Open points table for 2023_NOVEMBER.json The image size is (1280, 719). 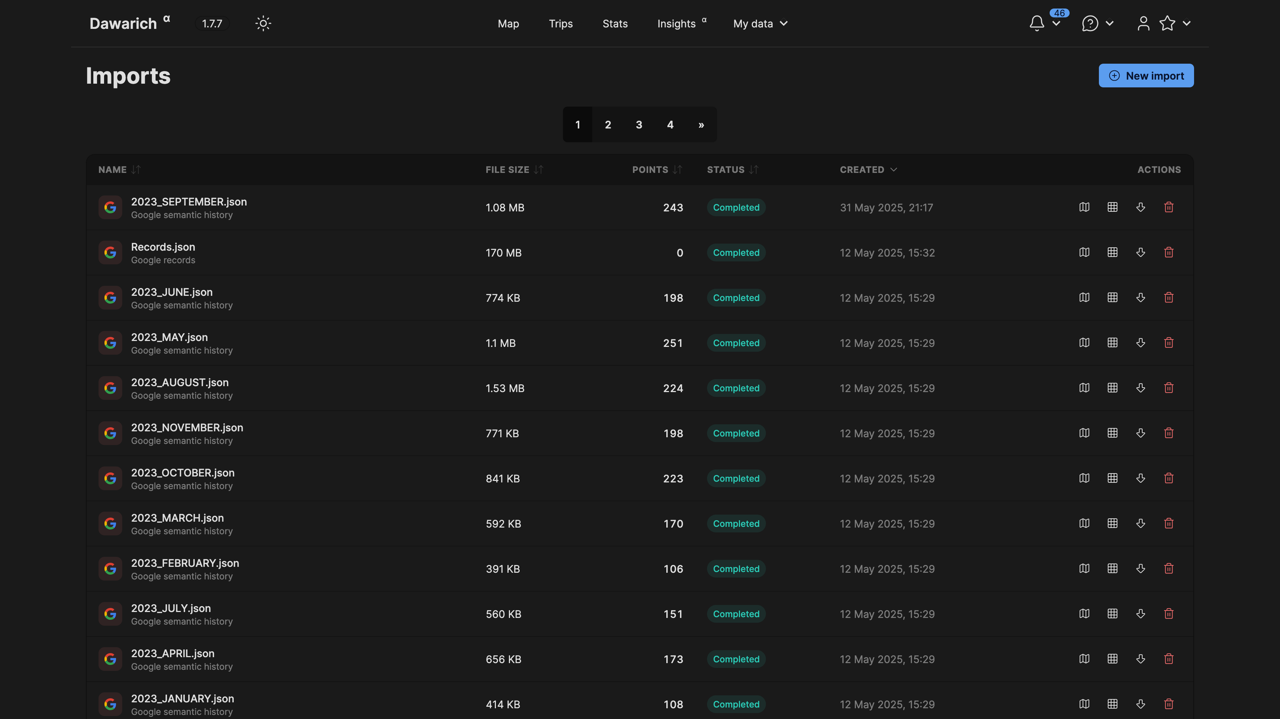tap(1113, 433)
